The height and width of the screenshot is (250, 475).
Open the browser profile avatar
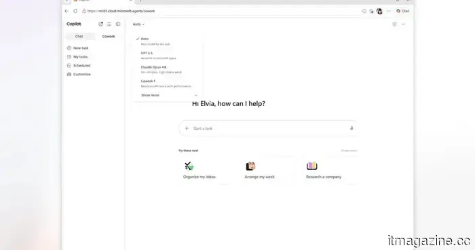pos(379,12)
